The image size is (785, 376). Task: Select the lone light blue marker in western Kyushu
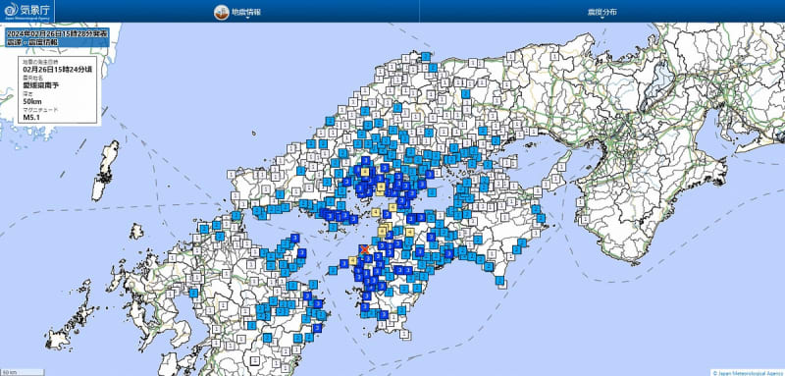point(193,293)
